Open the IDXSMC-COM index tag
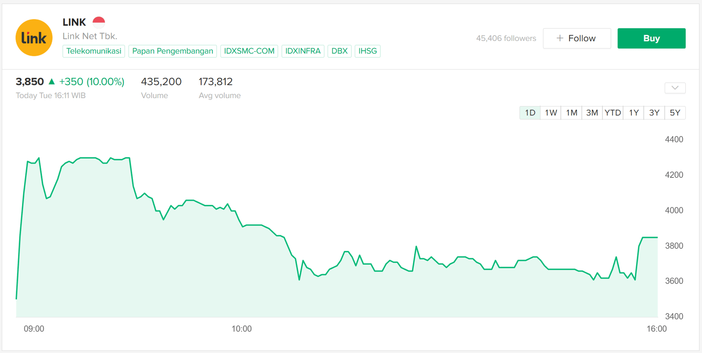 coord(249,51)
